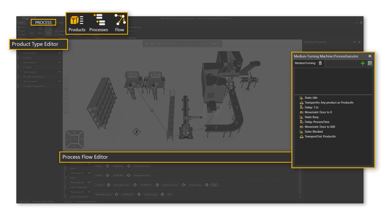Open simulation settings gear icon

click(x=146, y=44)
